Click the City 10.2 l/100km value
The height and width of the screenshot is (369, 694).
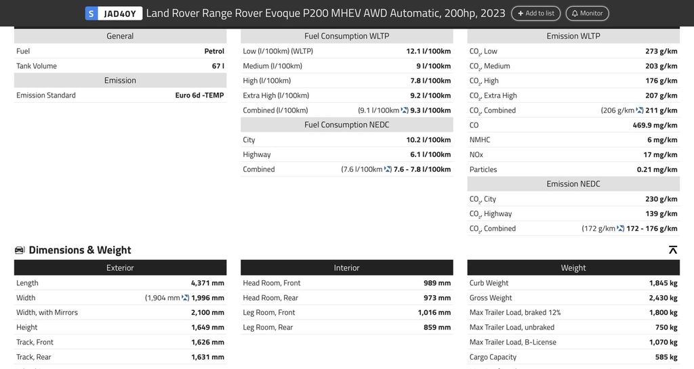coord(428,139)
